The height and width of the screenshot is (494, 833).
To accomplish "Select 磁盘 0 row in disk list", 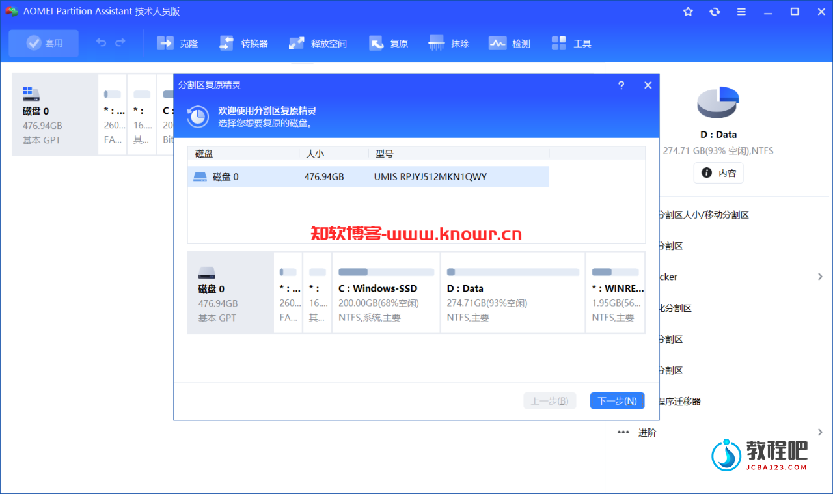I will [368, 177].
